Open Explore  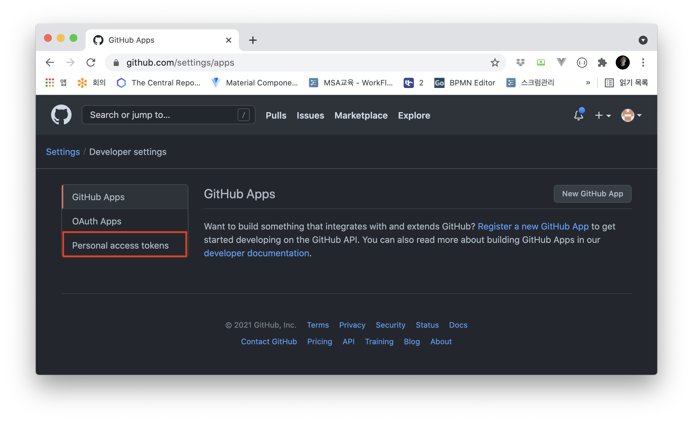coord(414,115)
